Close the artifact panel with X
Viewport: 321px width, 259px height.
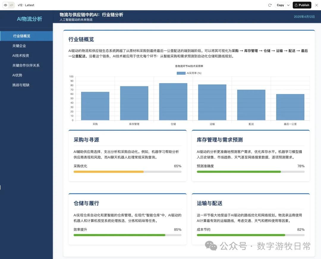pos(316,5)
